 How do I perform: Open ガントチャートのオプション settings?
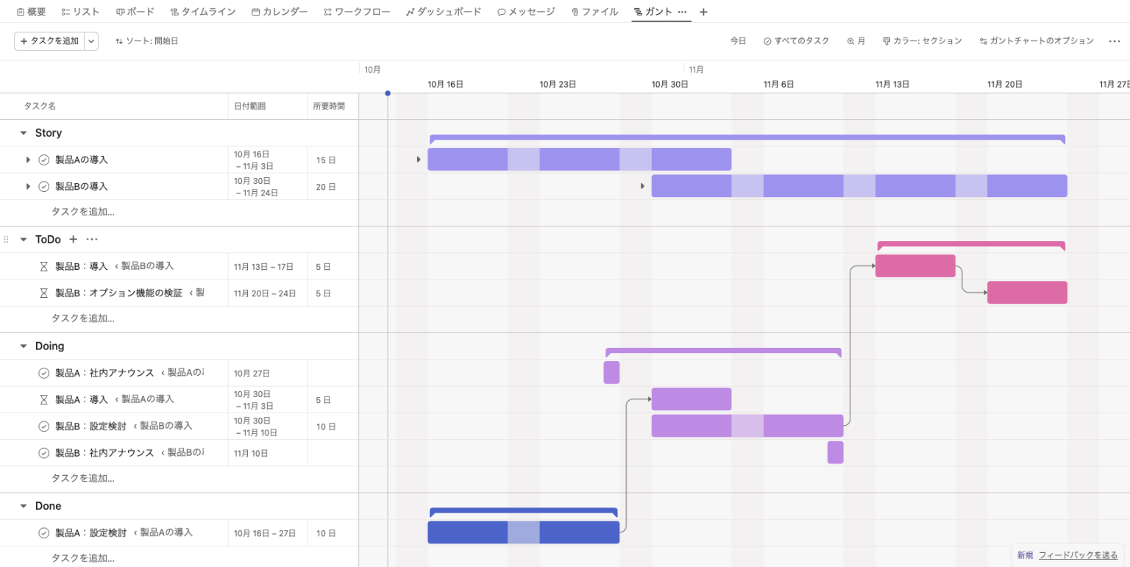pos(1037,41)
